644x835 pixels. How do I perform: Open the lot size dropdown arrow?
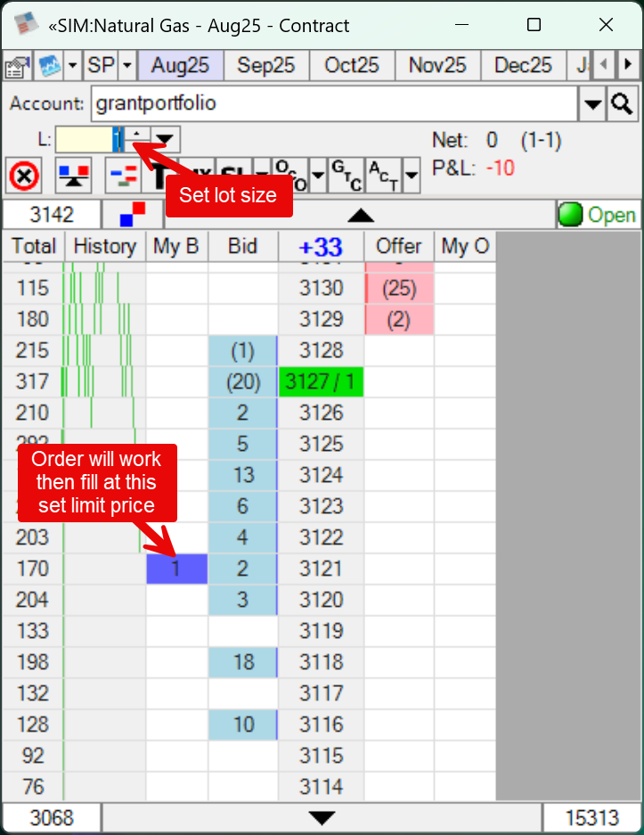coord(166,140)
